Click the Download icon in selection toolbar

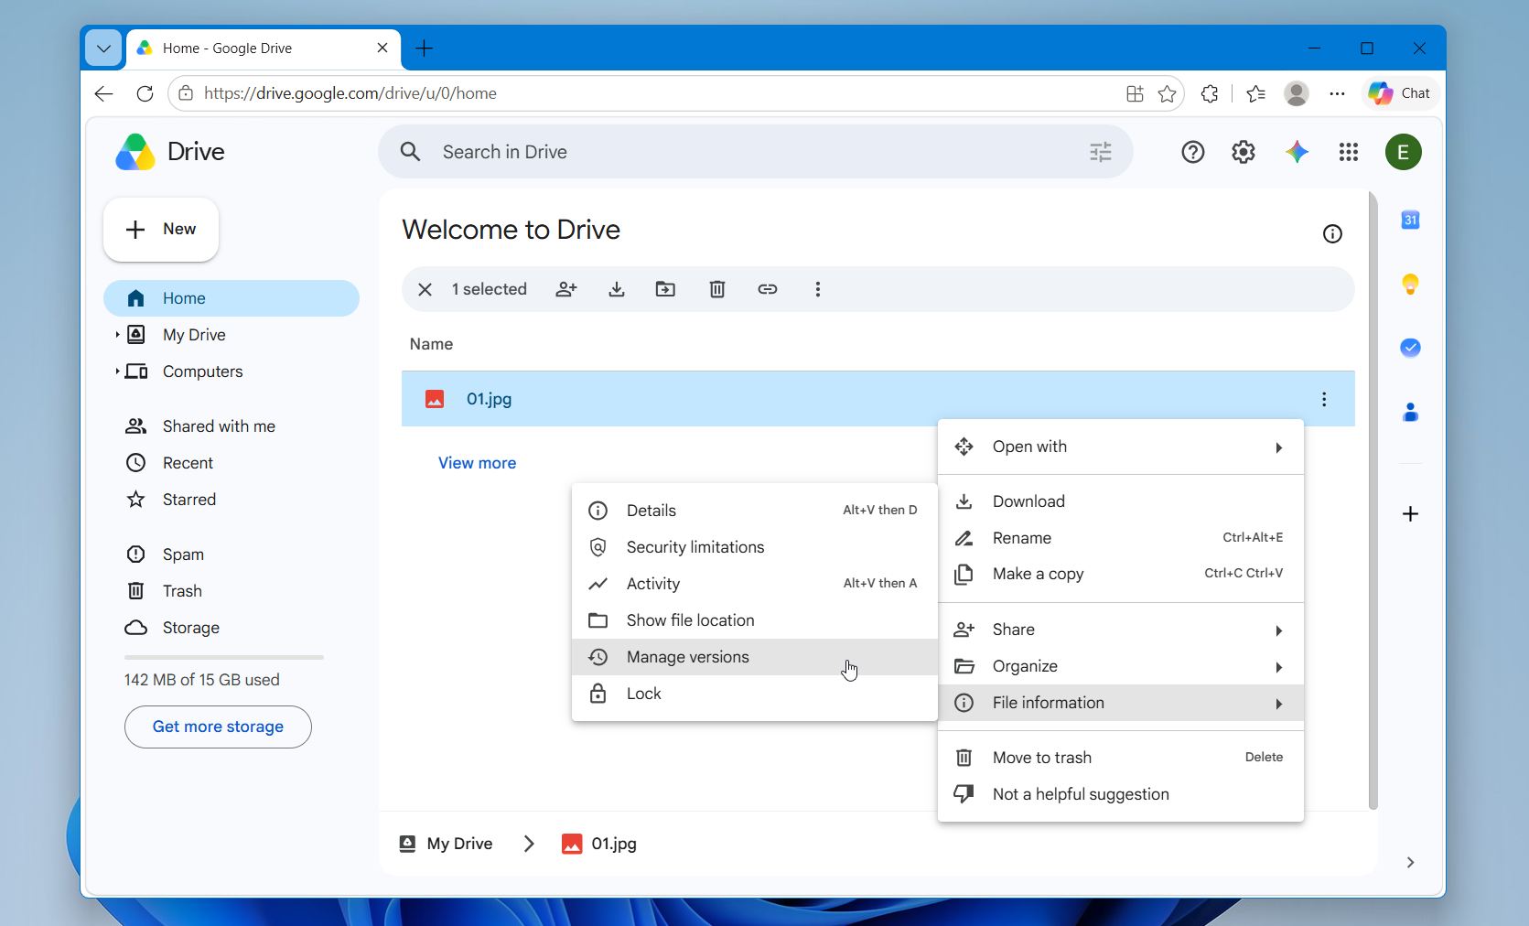tap(617, 289)
